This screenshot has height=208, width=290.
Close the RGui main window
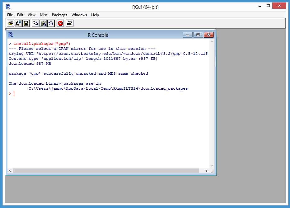click(279, 6)
